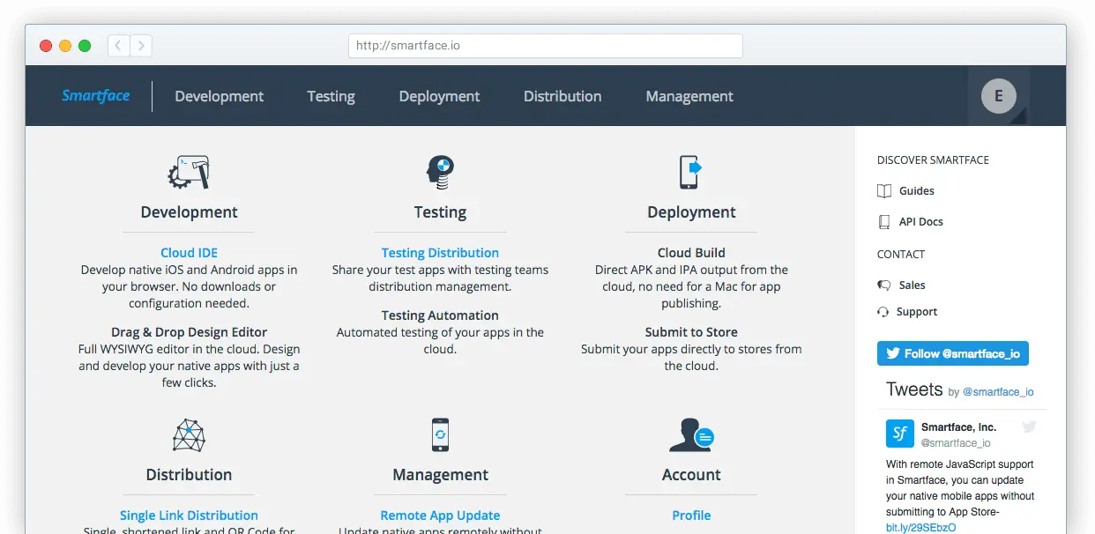Click the Deployment section heading

click(x=691, y=212)
